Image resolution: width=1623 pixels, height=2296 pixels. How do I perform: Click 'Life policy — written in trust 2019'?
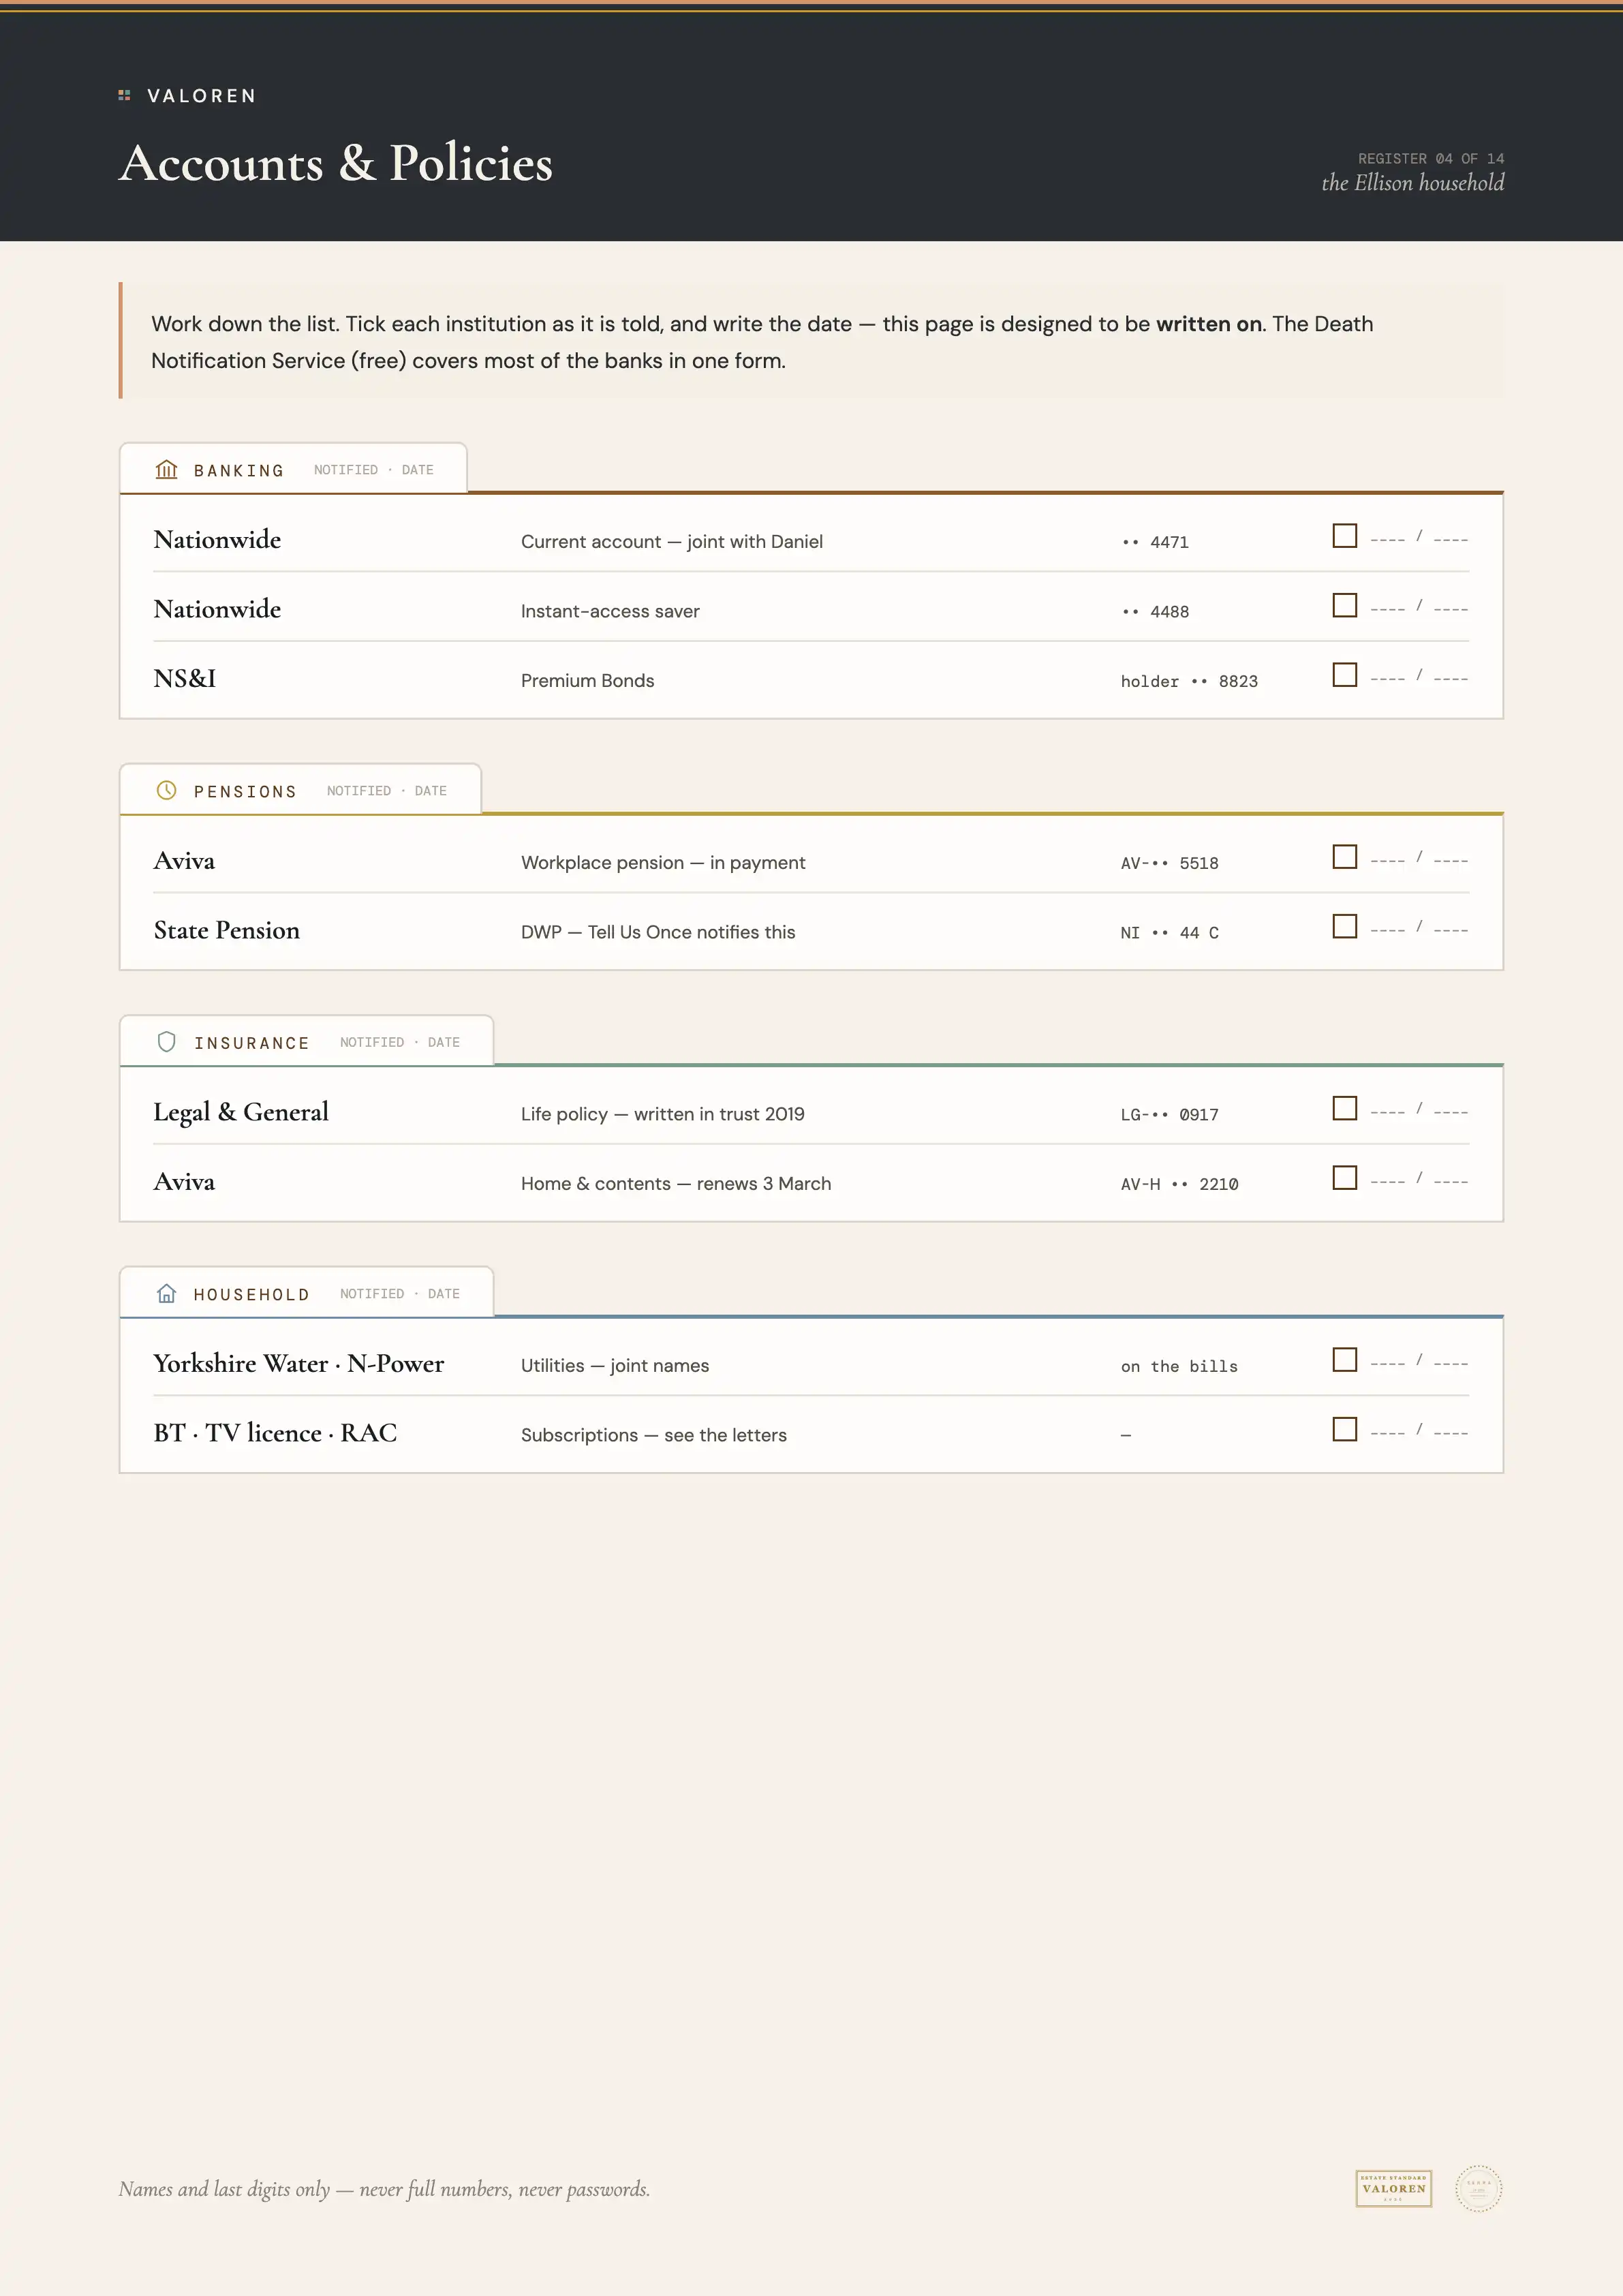coord(663,1114)
